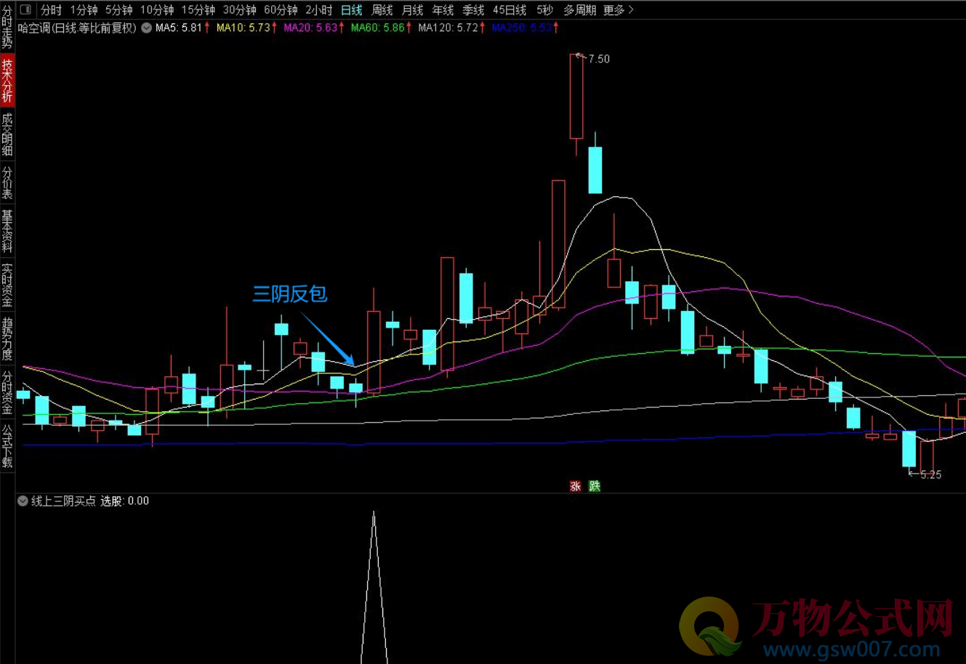Open 分价表 sidebar tab
Image resolution: width=966 pixels, height=664 pixels.
7,182
